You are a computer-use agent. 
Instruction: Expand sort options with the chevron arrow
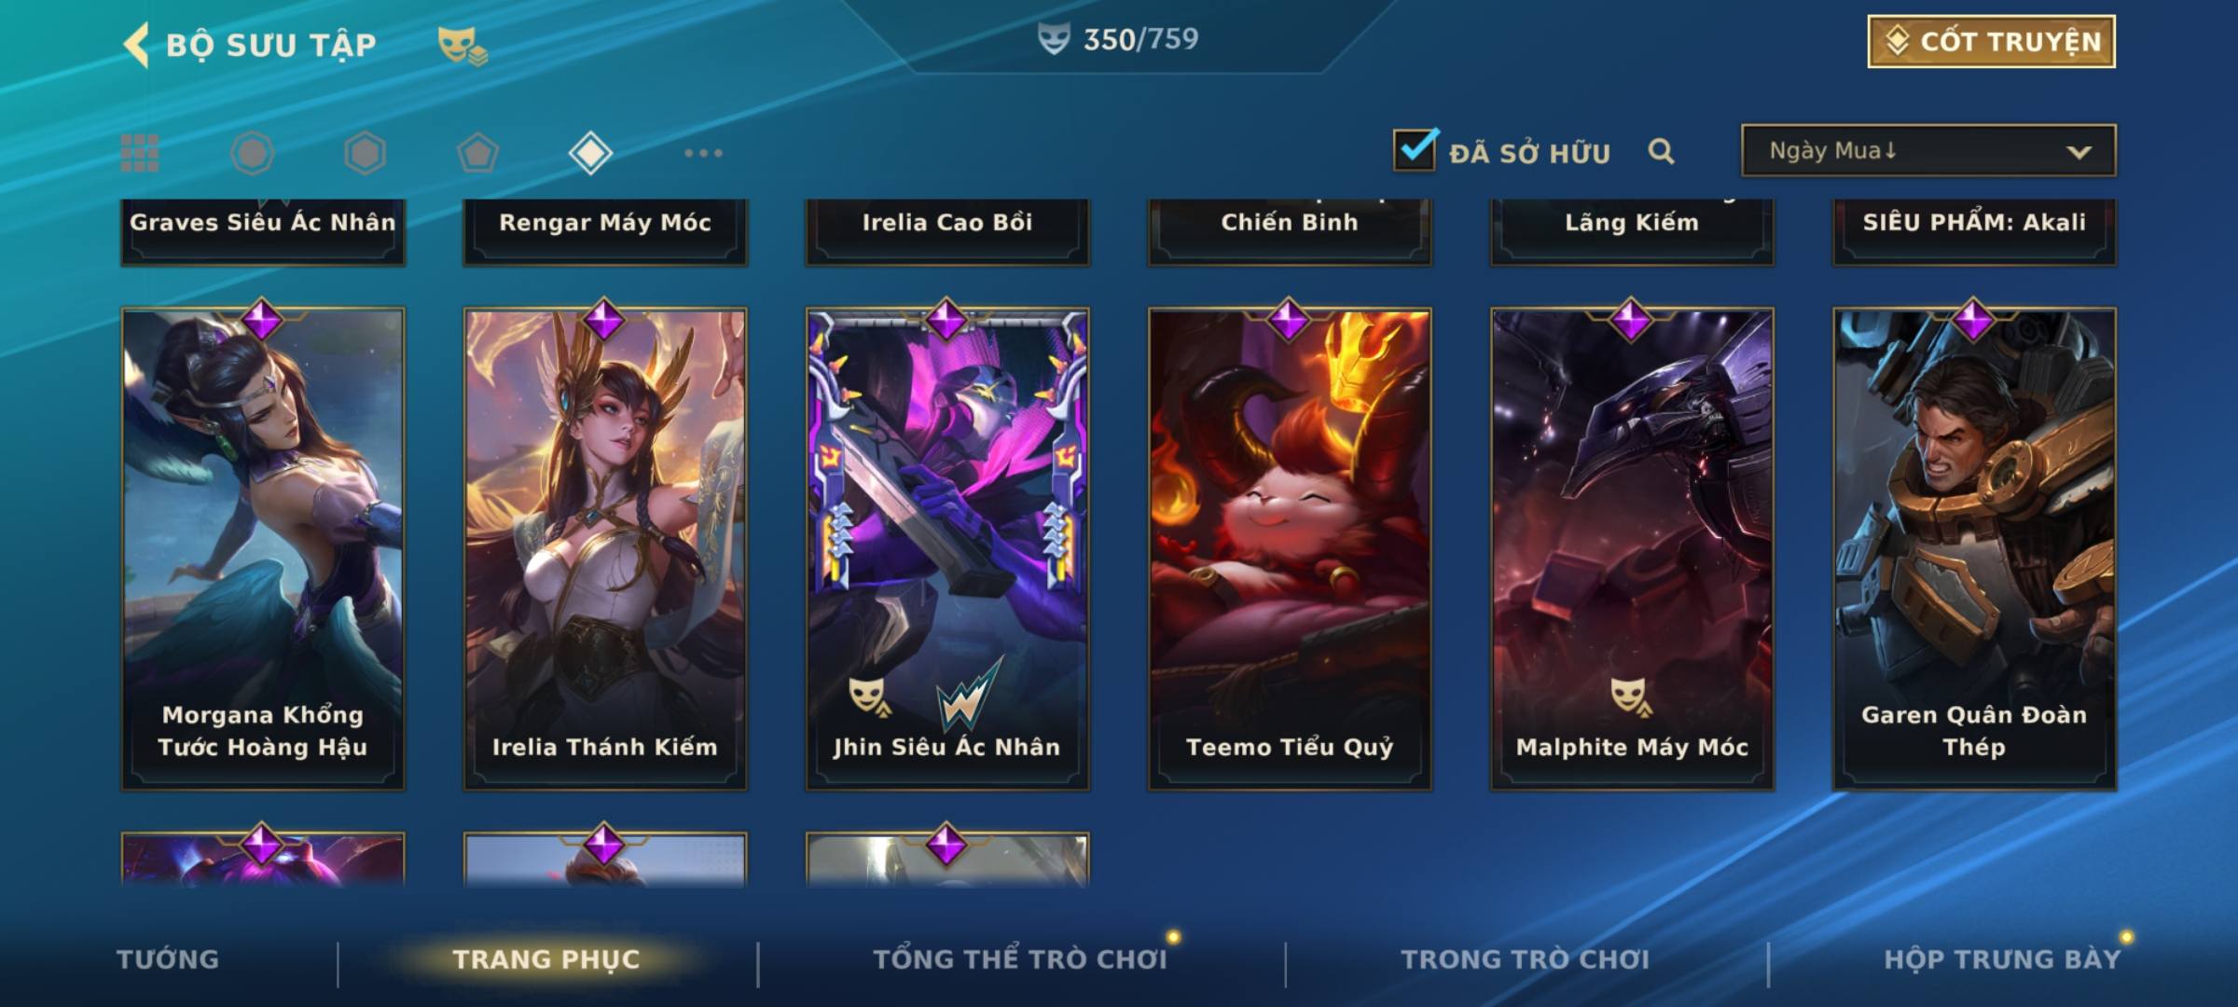(2079, 152)
